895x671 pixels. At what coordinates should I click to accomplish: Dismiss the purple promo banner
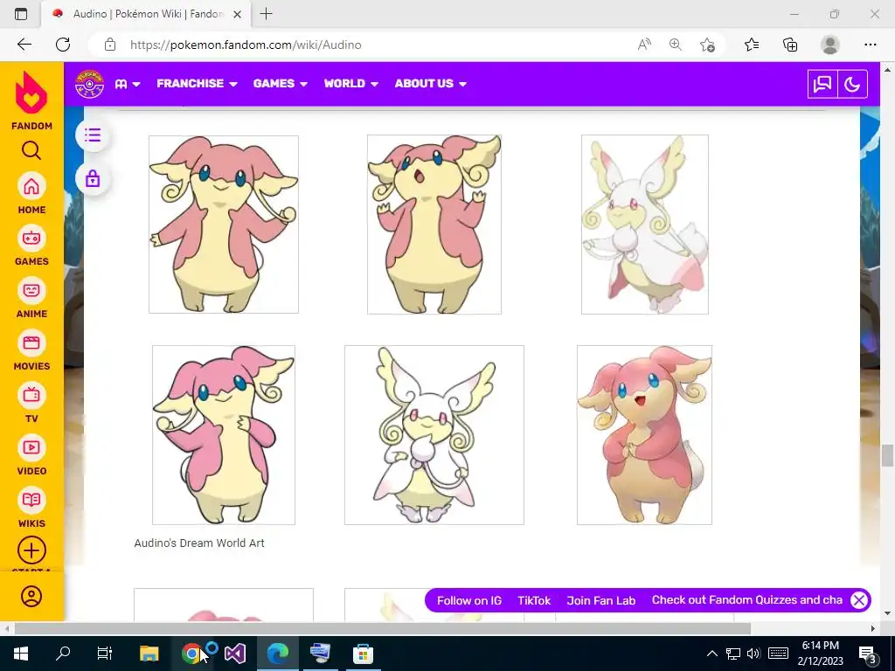(x=859, y=600)
